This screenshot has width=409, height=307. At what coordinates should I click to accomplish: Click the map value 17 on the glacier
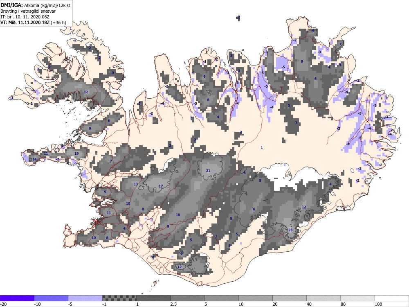click(x=161, y=186)
